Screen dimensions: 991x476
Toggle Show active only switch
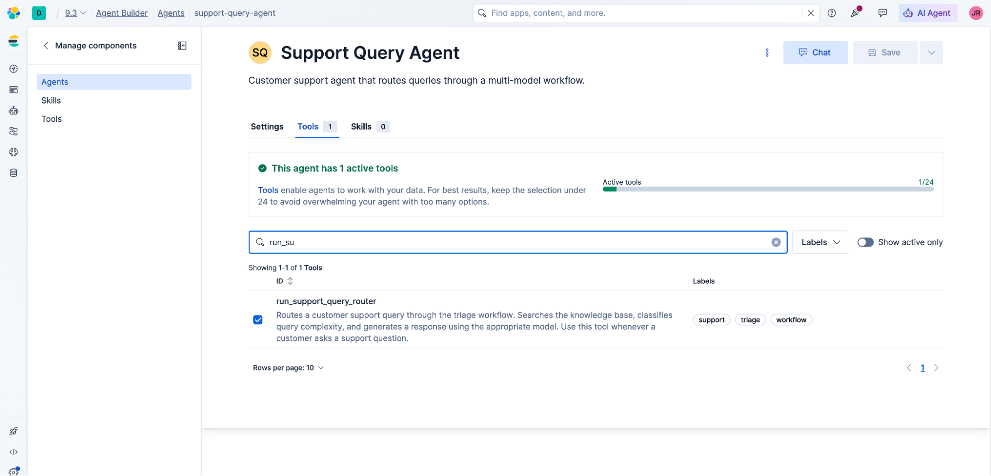point(865,242)
